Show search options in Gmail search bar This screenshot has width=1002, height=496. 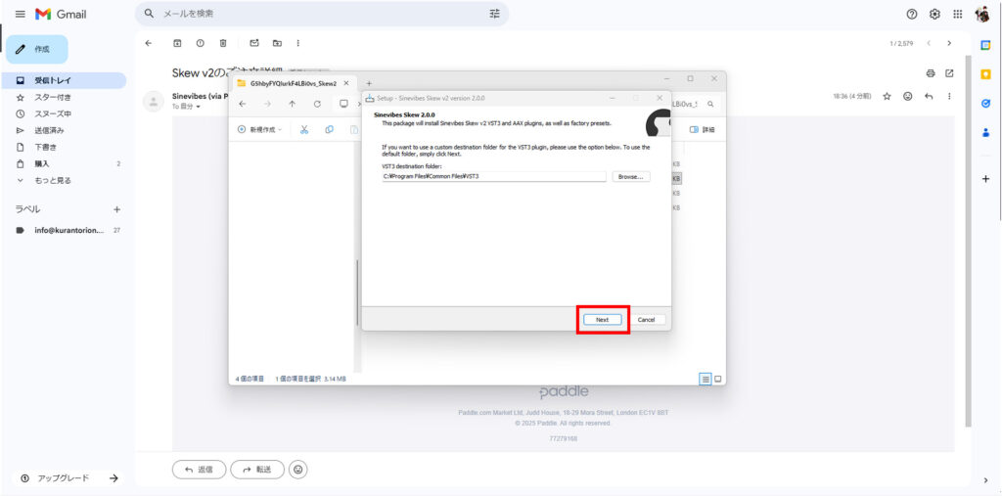[x=494, y=14]
